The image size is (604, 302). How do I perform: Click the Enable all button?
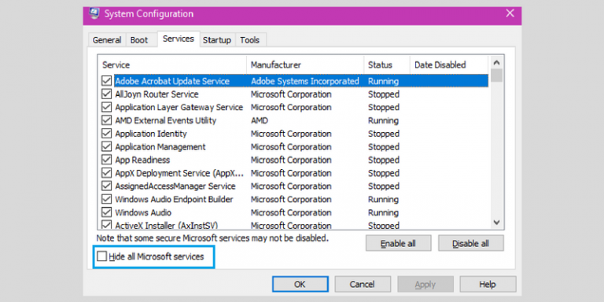[398, 244]
